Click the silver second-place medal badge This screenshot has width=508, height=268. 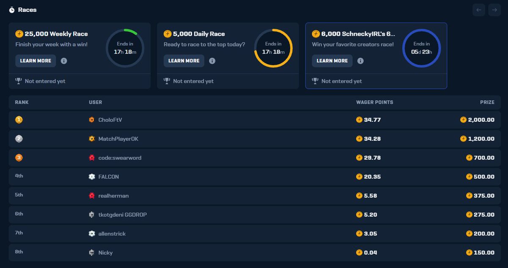[19, 139]
